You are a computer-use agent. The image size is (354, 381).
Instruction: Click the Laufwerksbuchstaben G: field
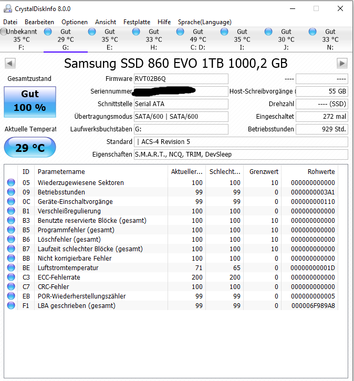[x=181, y=129]
